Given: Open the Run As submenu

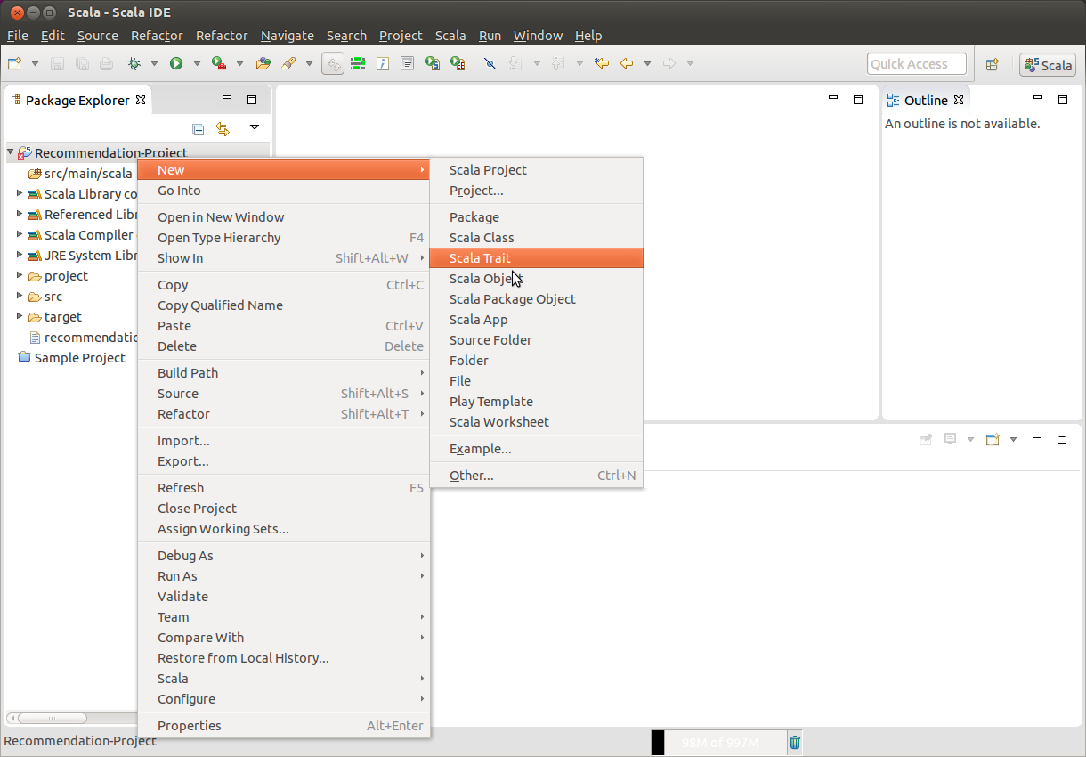Looking at the screenshot, I should click(x=284, y=576).
